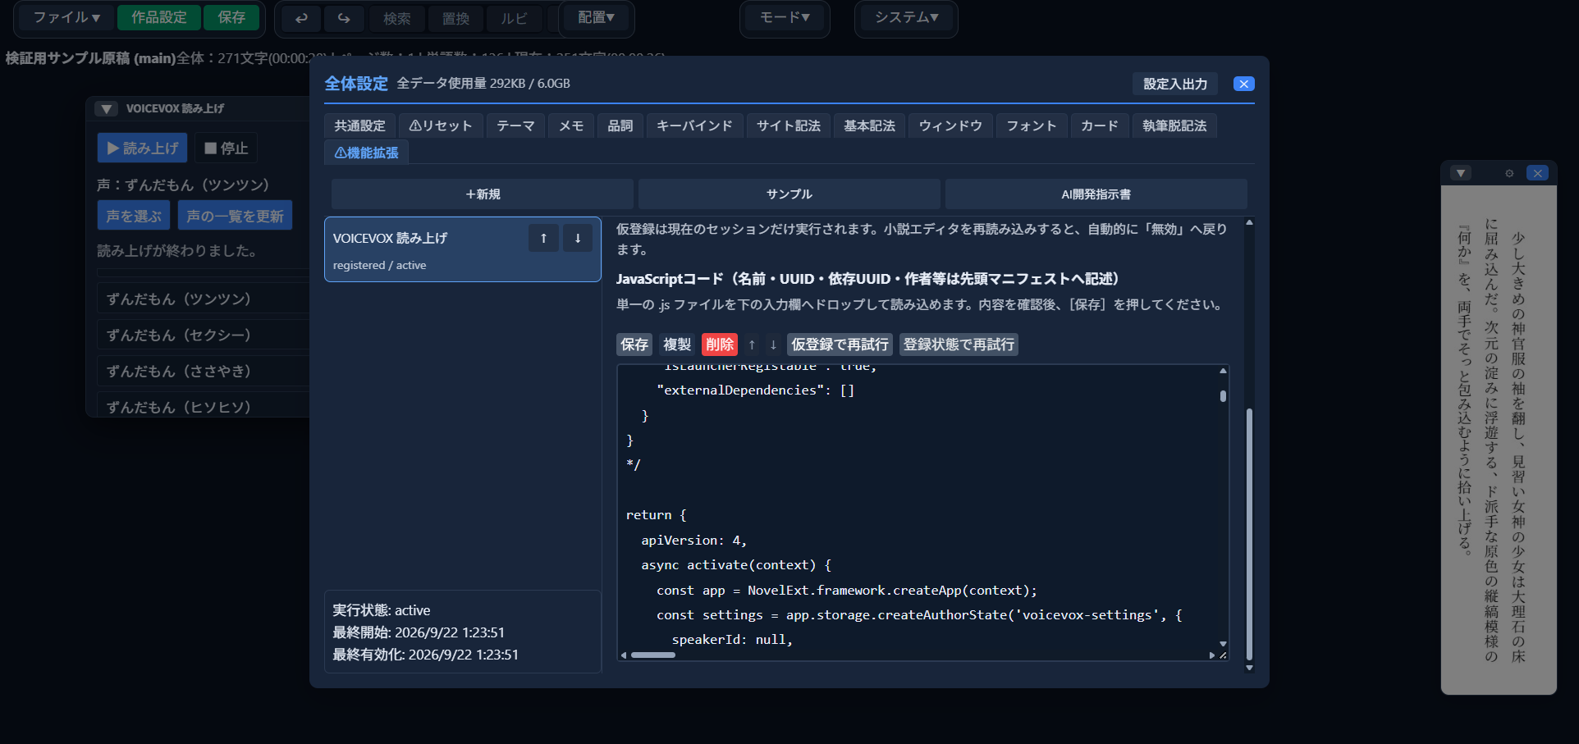This screenshot has height=744, width=1579.
Task: Open the システム dropdown menu
Action: pos(906,17)
